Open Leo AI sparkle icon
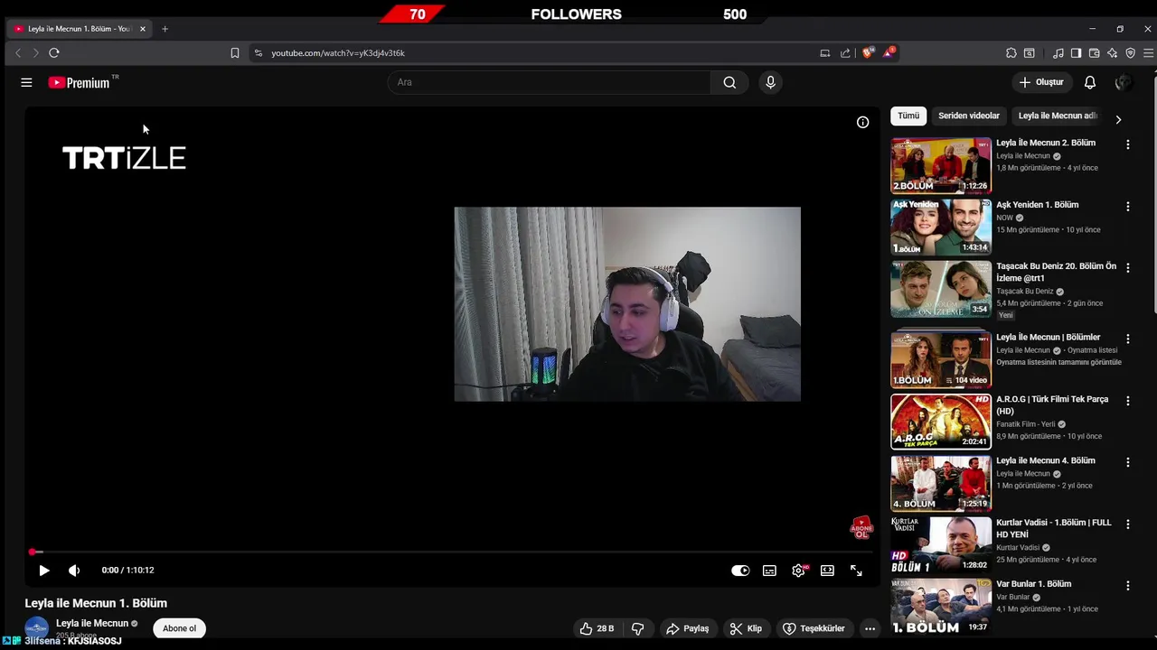 (1112, 53)
